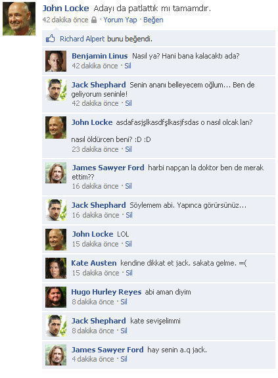Open Benjamin Linus's profile name link
Screen dimensions: 278x378
click(x=99, y=56)
